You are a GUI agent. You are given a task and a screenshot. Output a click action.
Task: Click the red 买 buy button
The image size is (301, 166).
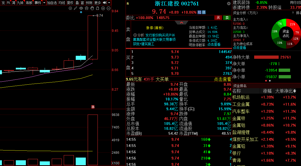(x=218, y=18)
